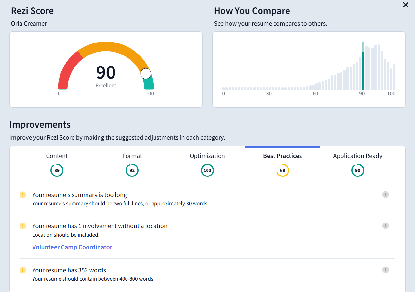415x292 pixels.
Task: Open the Application Ready tab
Action: click(358, 156)
